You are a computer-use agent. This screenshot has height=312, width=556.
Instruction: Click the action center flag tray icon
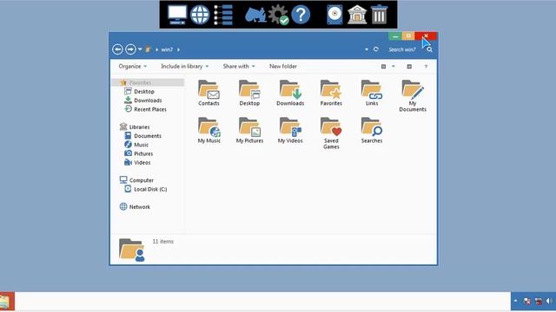click(x=527, y=302)
